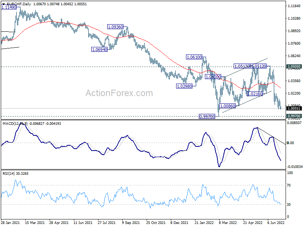This screenshot has height=227, width=303.
Task: Select the 1.05120 price label
Action: click(x=259, y=66)
